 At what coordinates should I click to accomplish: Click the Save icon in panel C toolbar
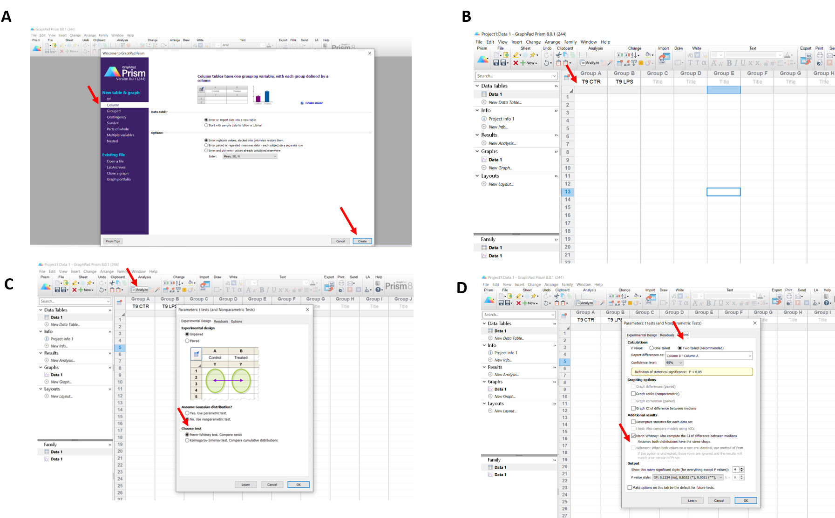57,289
